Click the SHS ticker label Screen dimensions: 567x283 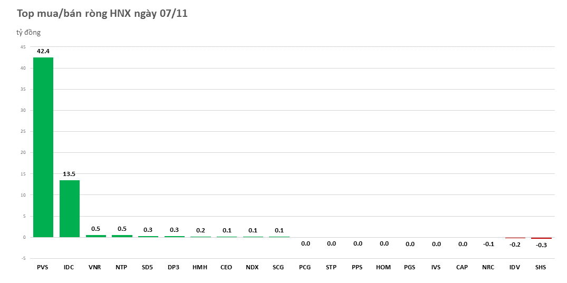click(541, 267)
